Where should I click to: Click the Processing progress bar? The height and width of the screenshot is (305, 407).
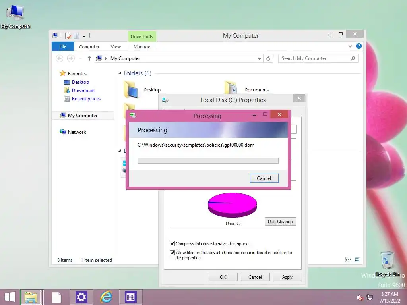208,160
